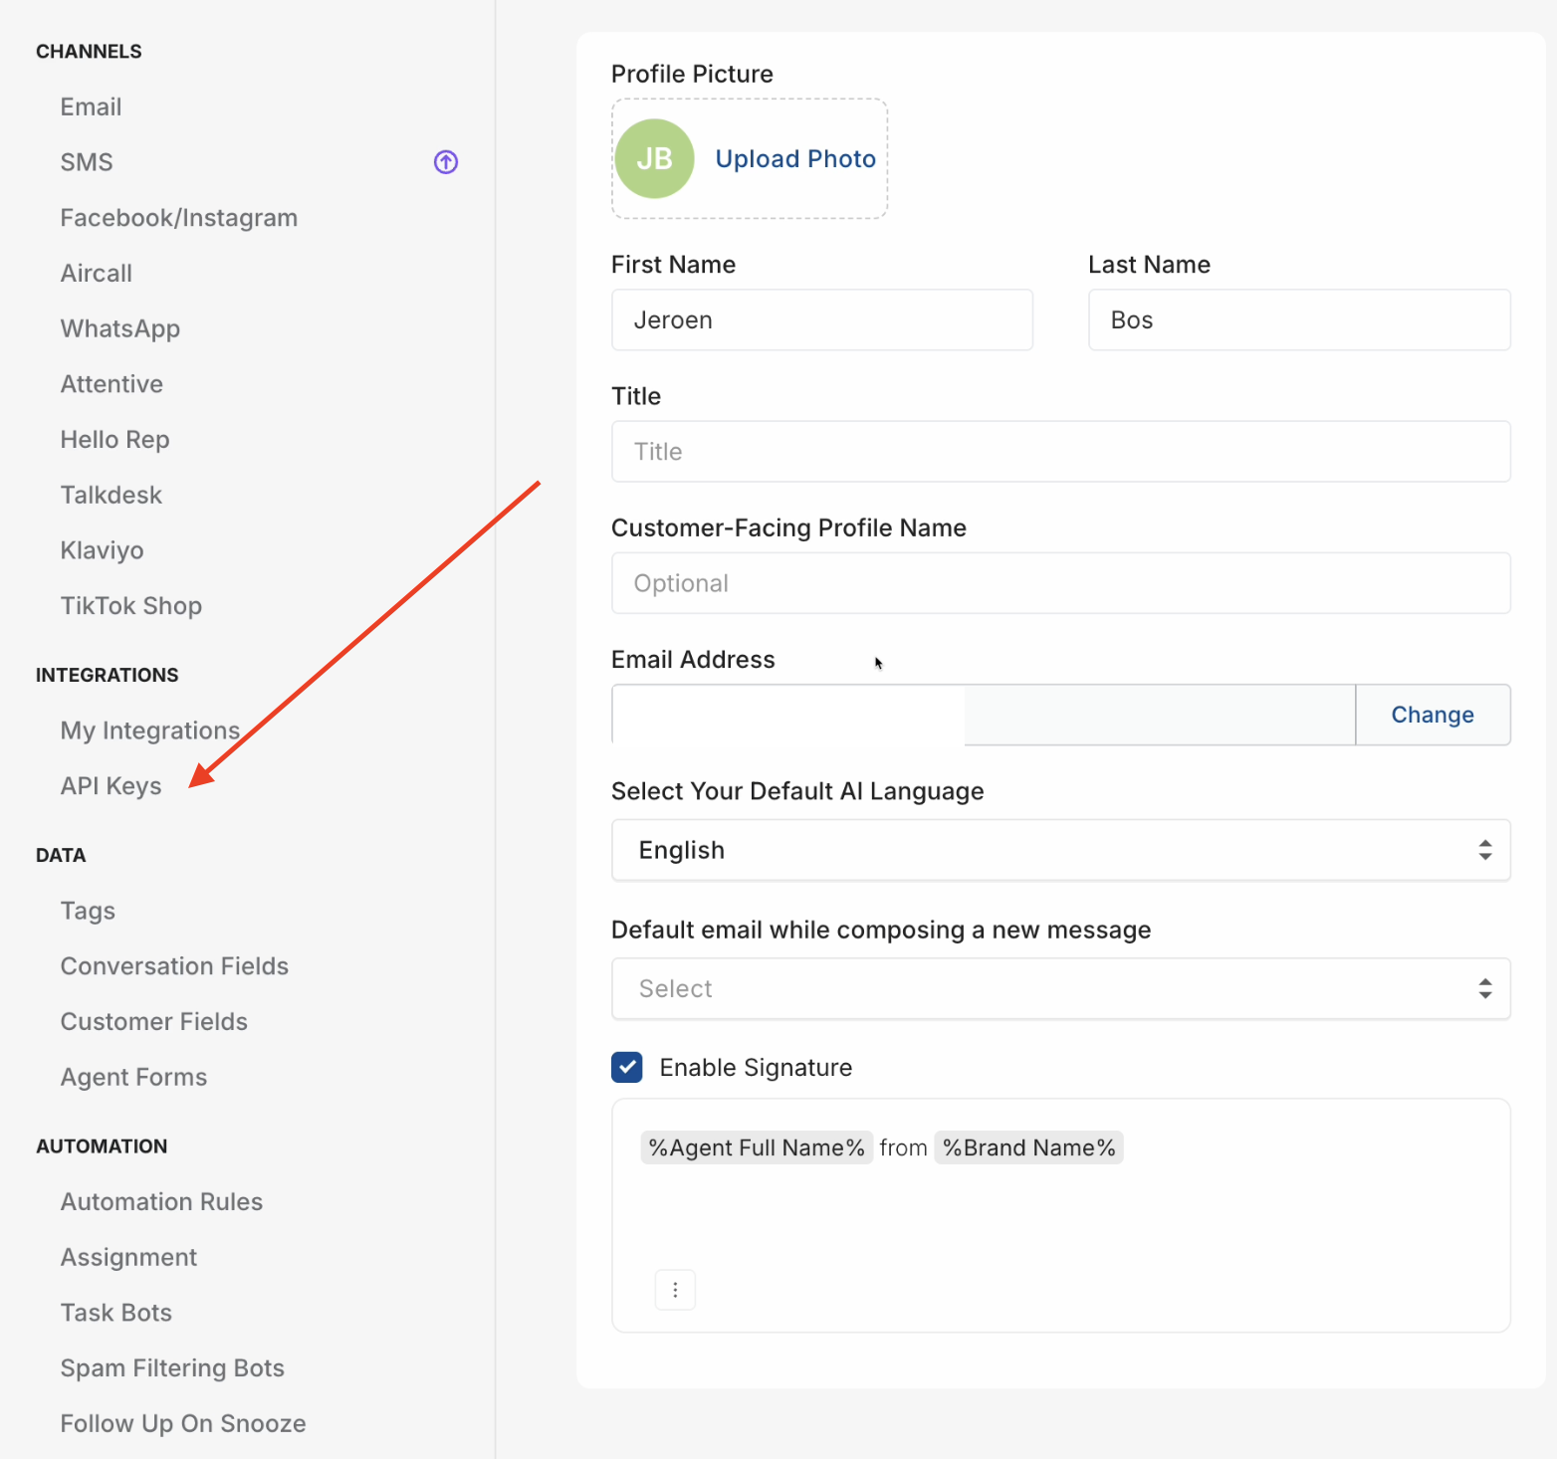Select the Last Name field containing Bos
The height and width of the screenshot is (1459, 1557).
pyautogui.click(x=1299, y=319)
